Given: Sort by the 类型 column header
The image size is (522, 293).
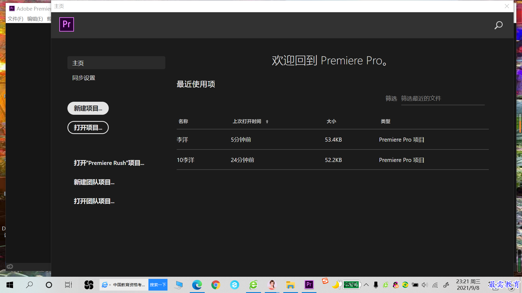Looking at the screenshot, I should pyautogui.click(x=386, y=121).
